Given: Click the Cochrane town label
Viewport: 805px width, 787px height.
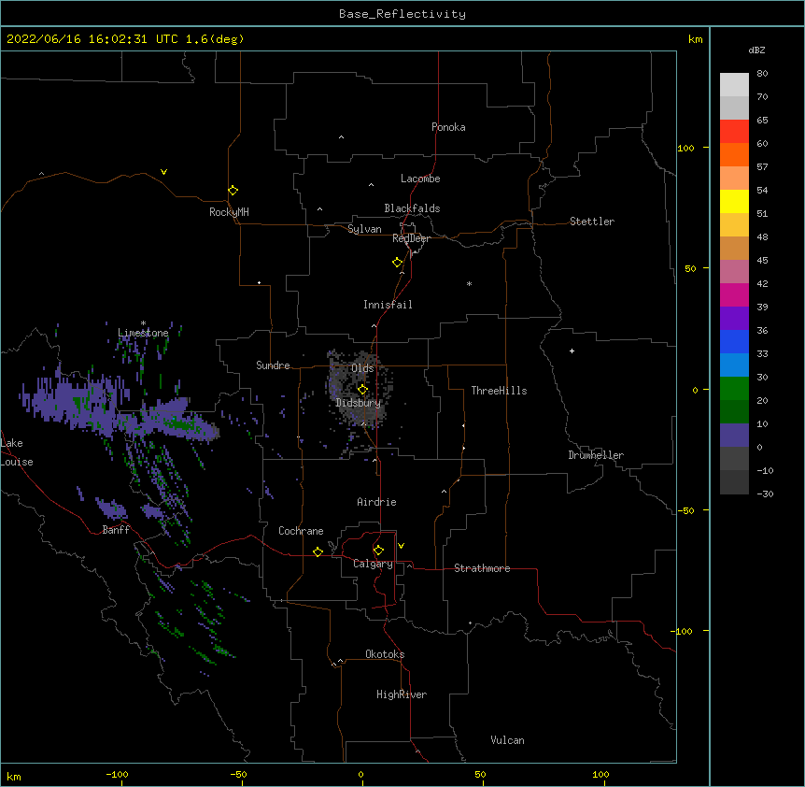Looking at the screenshot, I should [301, 531].
